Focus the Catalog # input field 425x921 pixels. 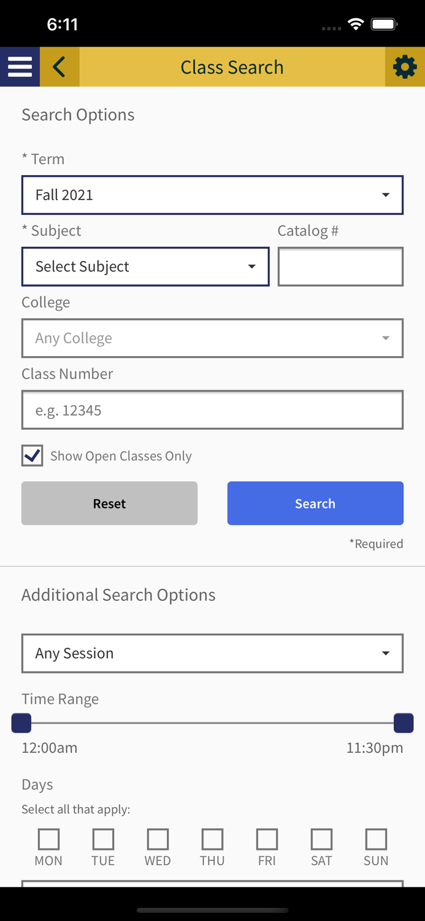(340, 266)
